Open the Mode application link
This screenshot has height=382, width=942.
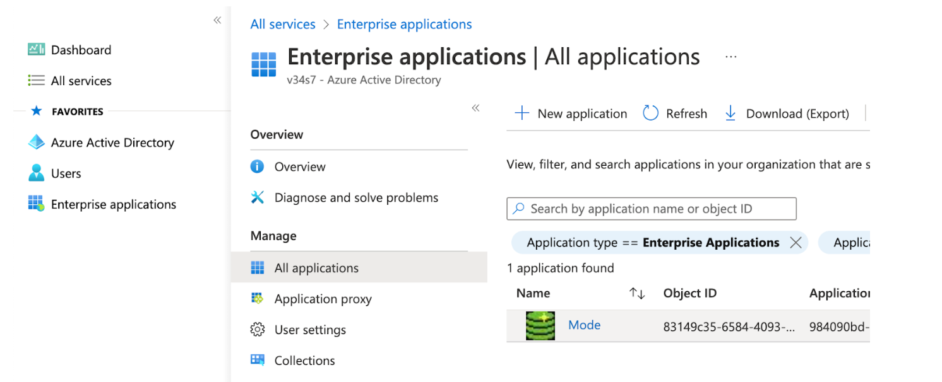point(584,325)
